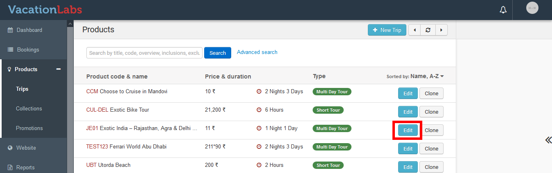
Task: Open the Advanced search link
Action: click(x=257, y=52)
